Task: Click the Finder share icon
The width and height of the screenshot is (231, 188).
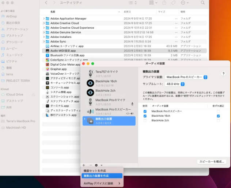Action: coord(164,3)
